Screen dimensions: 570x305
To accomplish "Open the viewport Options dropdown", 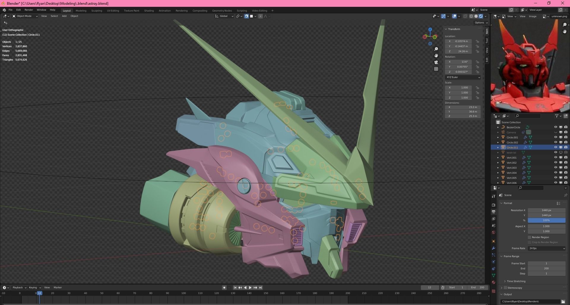I will pyautogui.click(x=481, y=23).
